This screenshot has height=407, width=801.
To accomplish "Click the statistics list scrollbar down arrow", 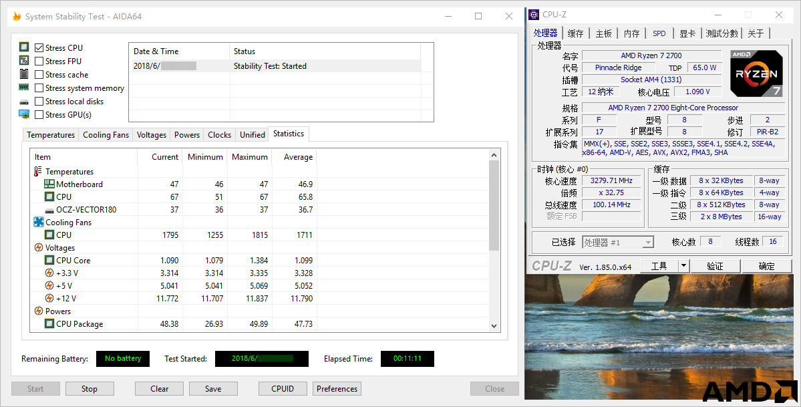I will 494,325.
